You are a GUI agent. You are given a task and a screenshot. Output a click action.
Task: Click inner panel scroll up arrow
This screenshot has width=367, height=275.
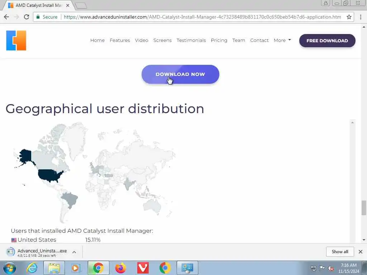(x=353, y=122)
